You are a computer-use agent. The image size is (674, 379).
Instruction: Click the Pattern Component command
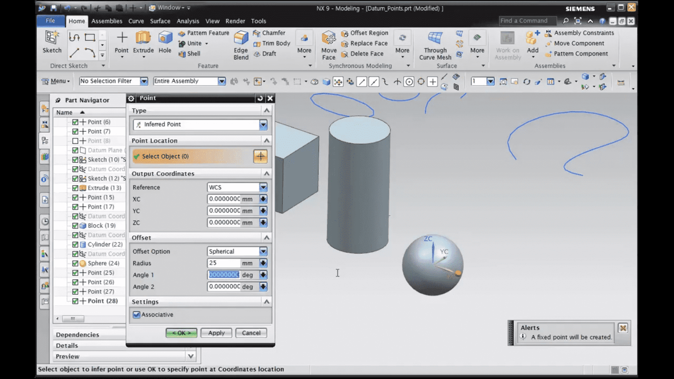(x=576, y=54)
